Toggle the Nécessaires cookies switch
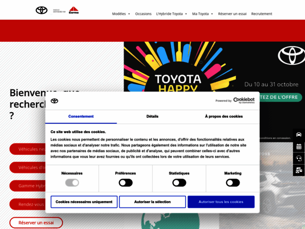305x229 pixels. pos(72,183)
